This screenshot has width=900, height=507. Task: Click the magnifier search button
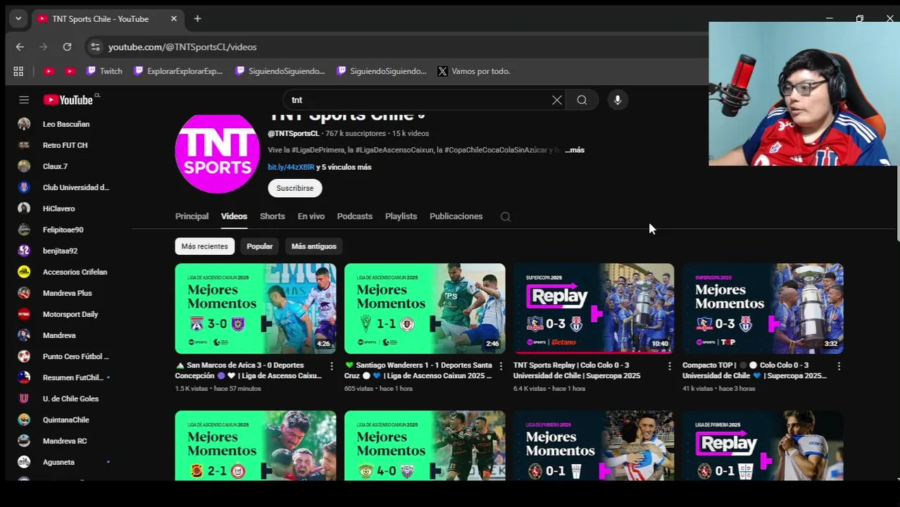pyautogui.click(x=582, y=100)
